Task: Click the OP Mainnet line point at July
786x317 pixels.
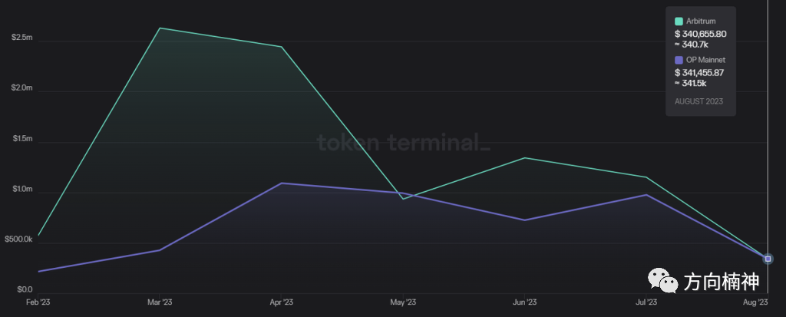Action: [646, 195]
